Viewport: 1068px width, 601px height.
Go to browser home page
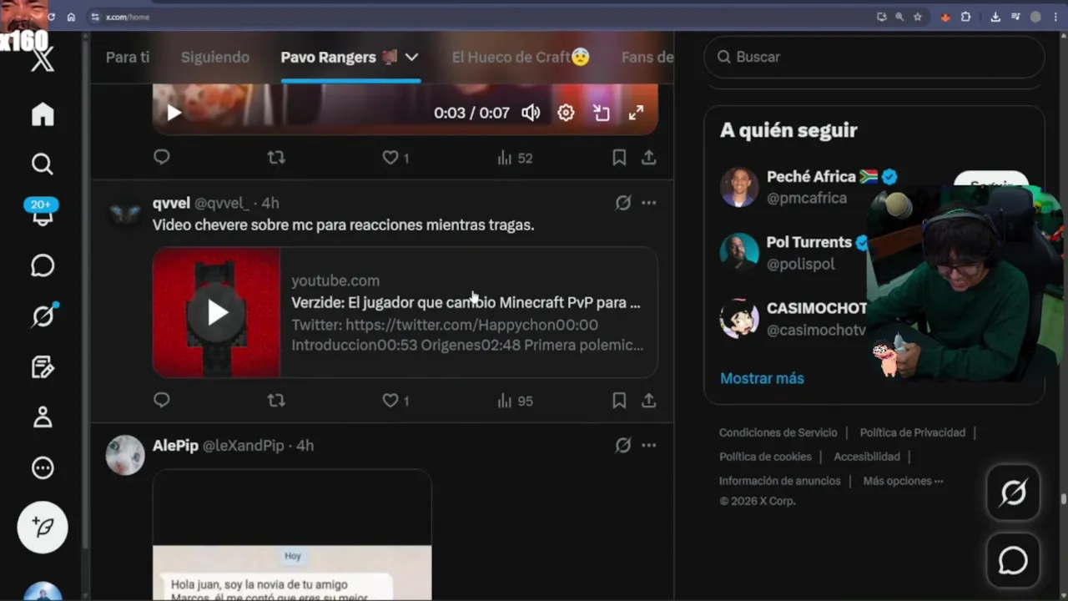pos(71,17)
